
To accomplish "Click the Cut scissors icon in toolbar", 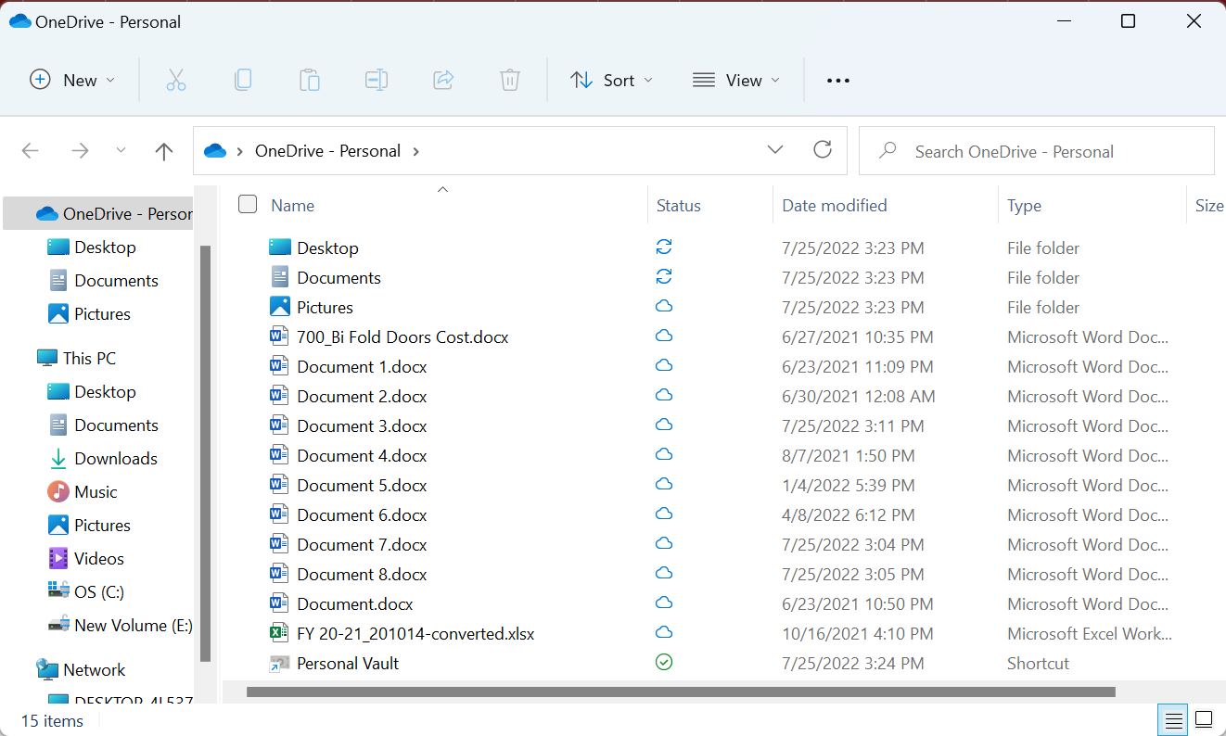I will point(176,81).
